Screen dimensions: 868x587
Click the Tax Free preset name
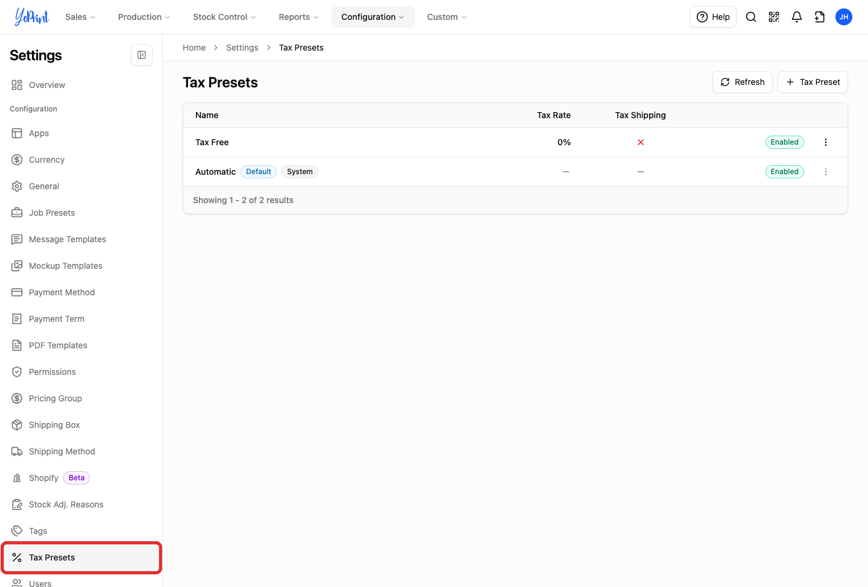pyautogui.click(x=212, y=142)
